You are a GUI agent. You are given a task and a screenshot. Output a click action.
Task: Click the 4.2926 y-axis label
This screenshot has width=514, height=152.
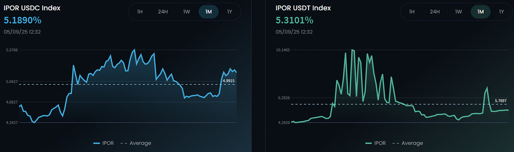284,123
